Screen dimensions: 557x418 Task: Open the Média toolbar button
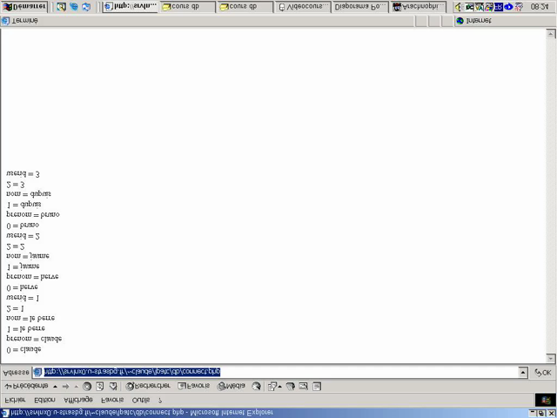point(230,386)
